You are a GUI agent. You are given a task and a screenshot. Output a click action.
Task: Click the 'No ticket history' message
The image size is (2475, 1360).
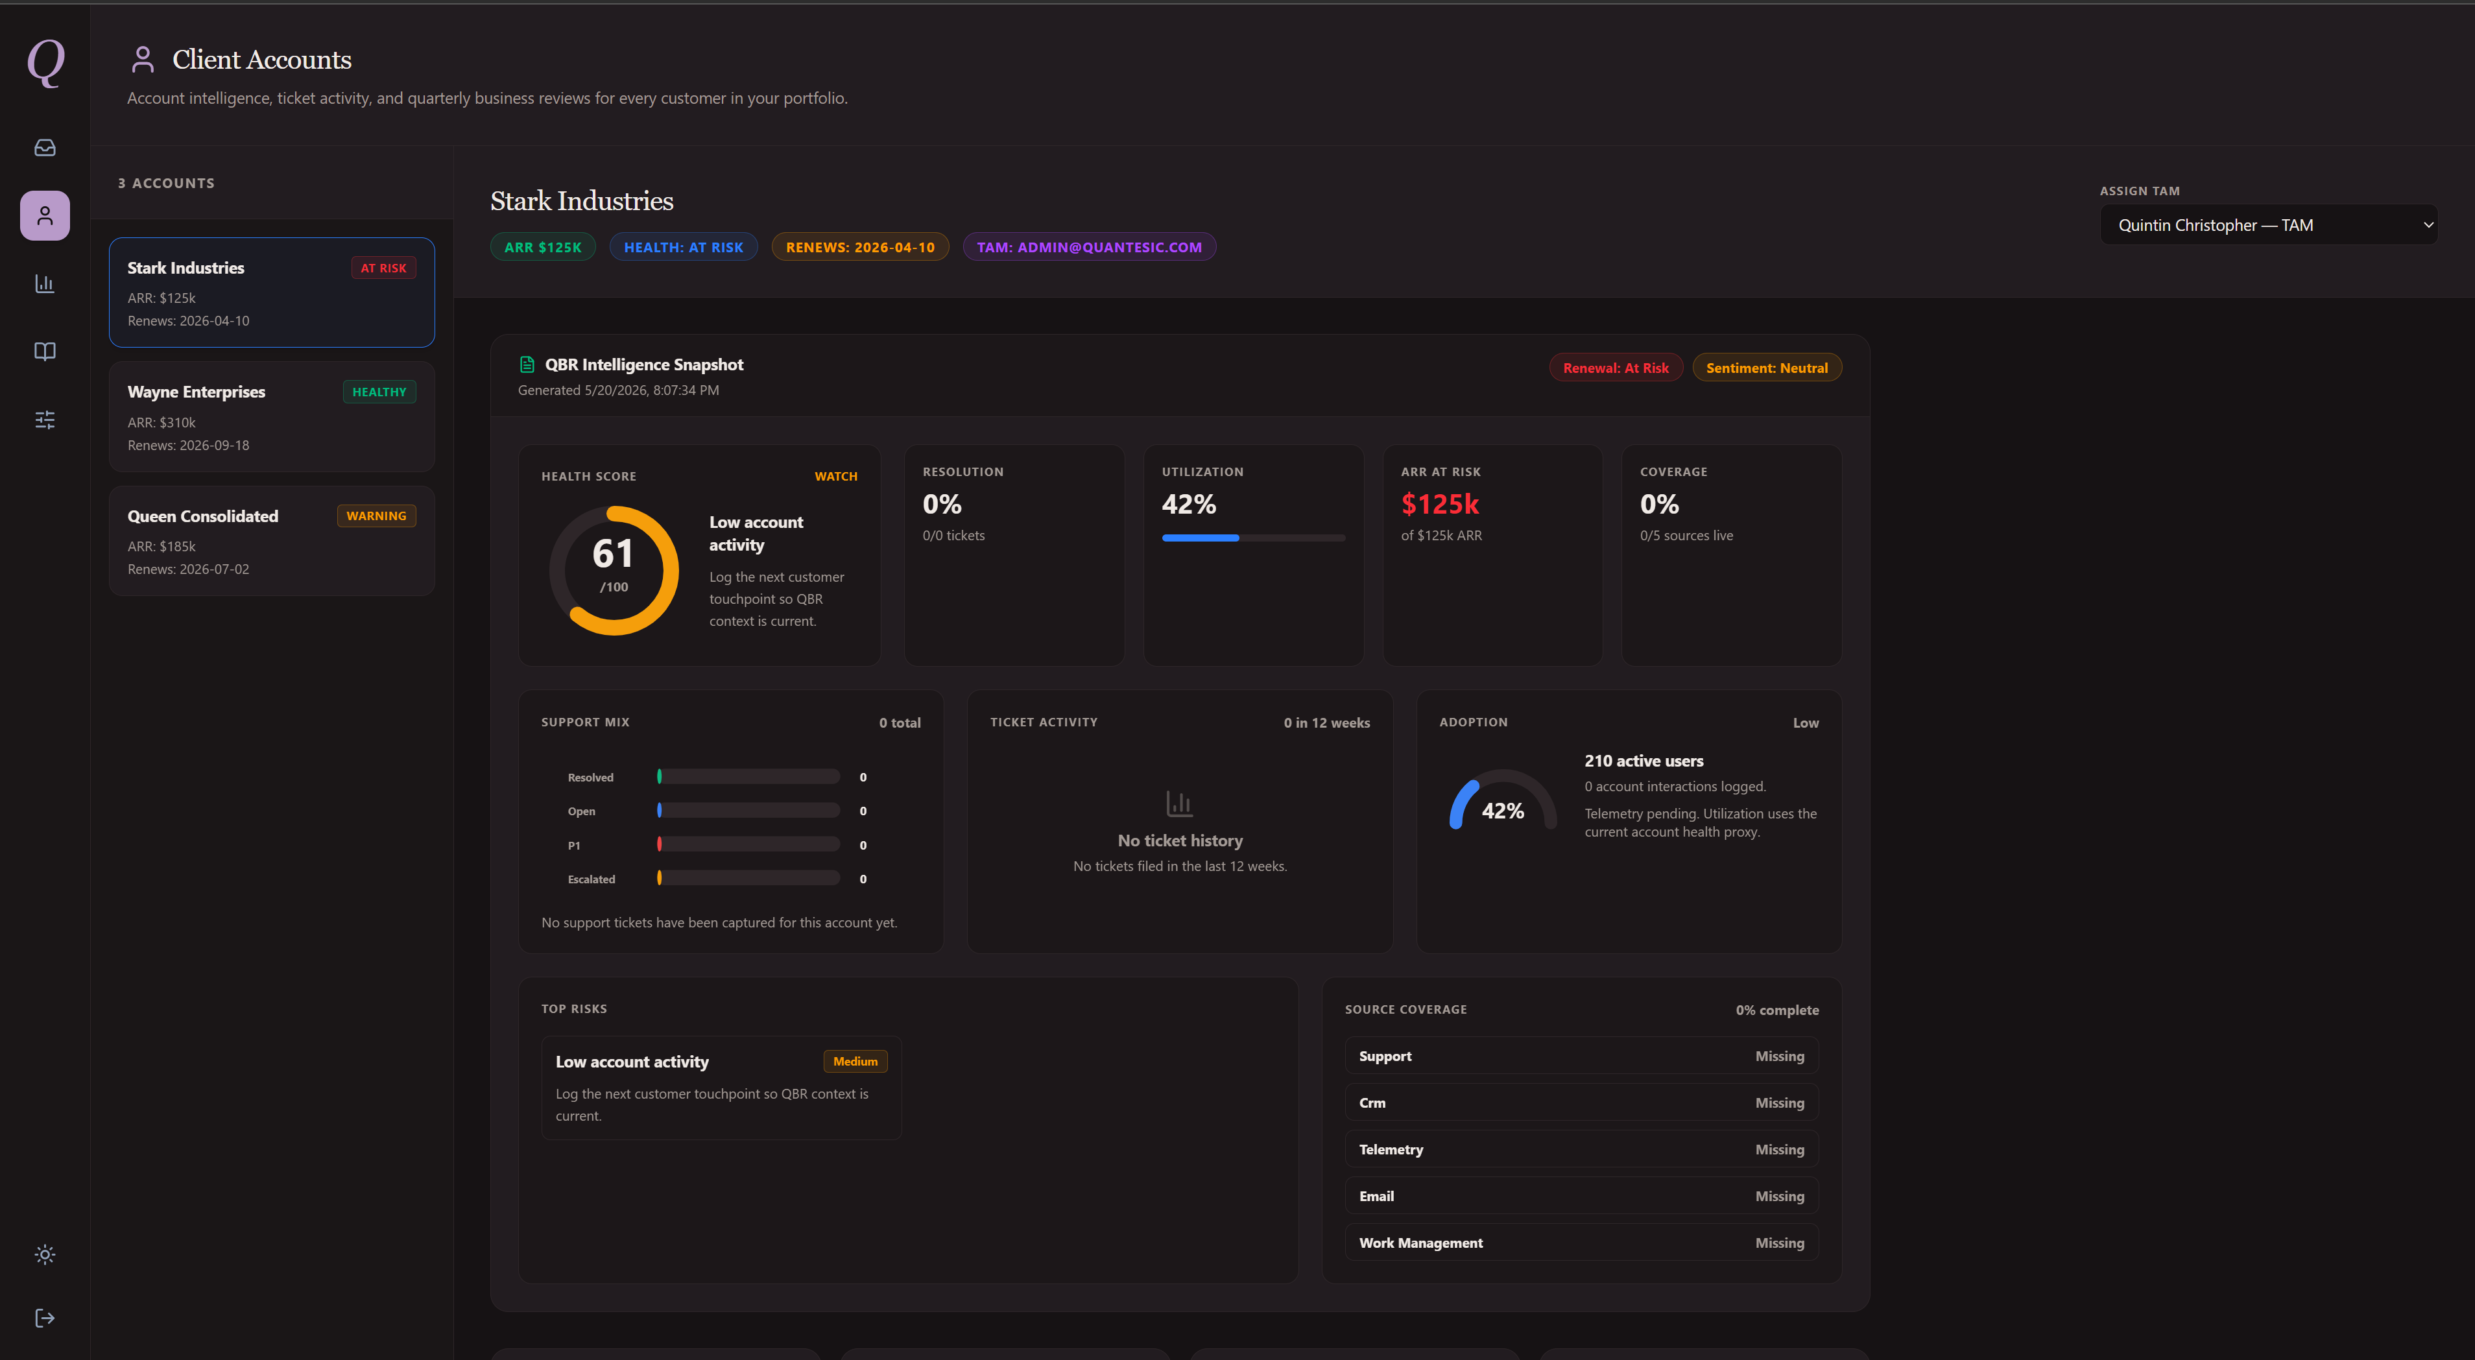pos(1180,841)
